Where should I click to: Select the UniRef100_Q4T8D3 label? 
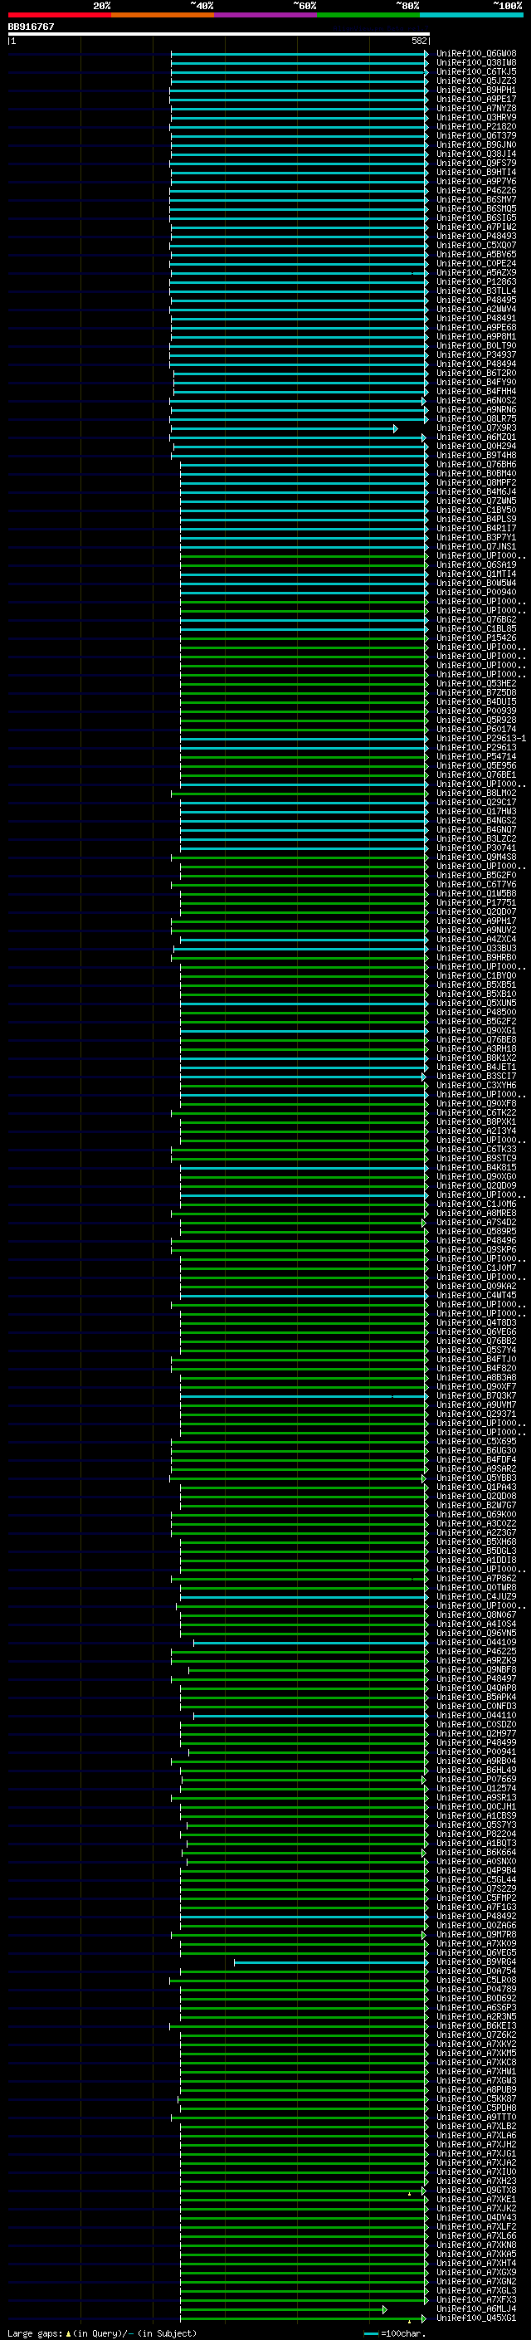coord(476,1322)
